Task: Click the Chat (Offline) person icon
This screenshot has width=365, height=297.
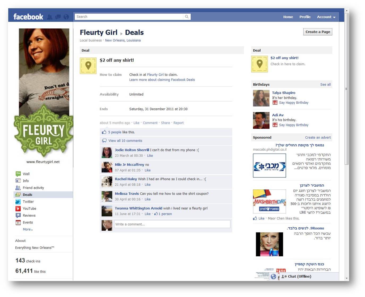Action: pos(284,277)
